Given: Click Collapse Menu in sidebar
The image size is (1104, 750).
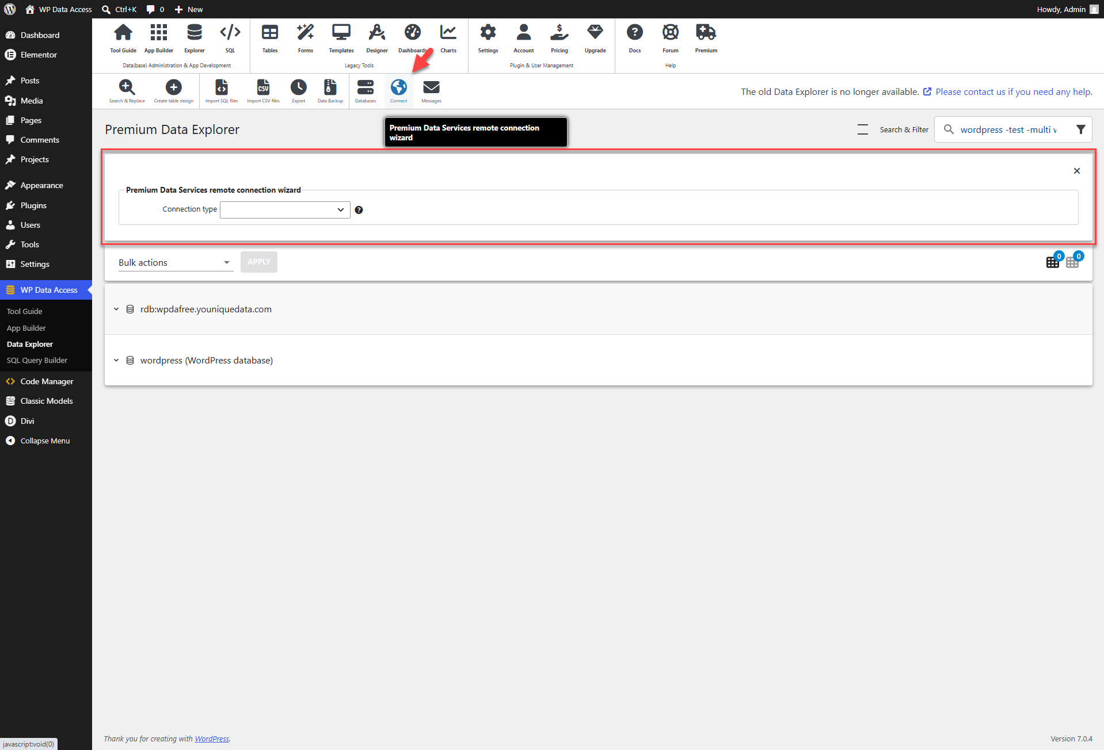Looking at the screenshot, I should [46, 441].
